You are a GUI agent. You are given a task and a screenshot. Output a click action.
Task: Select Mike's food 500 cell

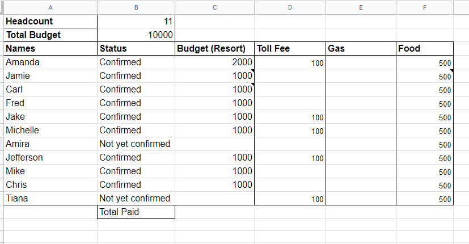pyautogui.click(x=425, y=171)
